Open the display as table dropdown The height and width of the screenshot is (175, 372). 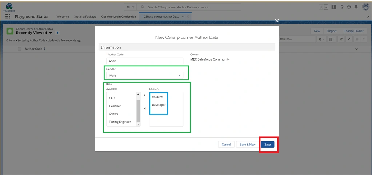click(332, 39)
